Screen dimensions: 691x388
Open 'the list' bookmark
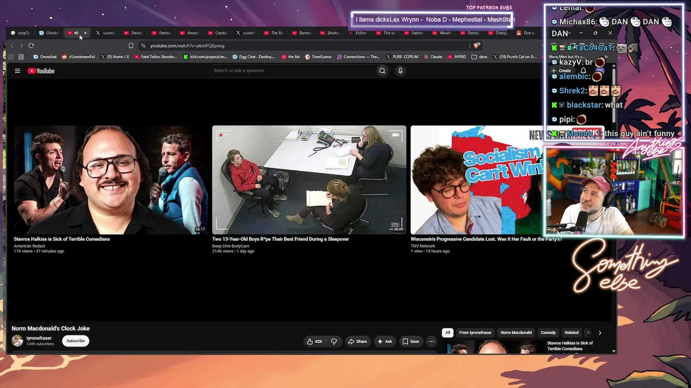(x=290, y=57)
